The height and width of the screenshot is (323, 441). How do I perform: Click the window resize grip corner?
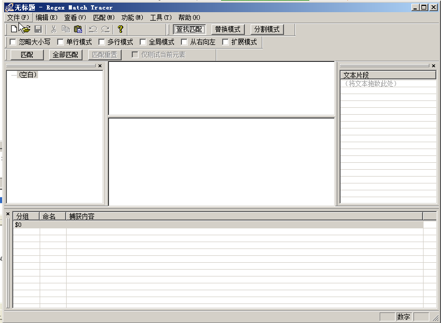click(x=435, y=318)
